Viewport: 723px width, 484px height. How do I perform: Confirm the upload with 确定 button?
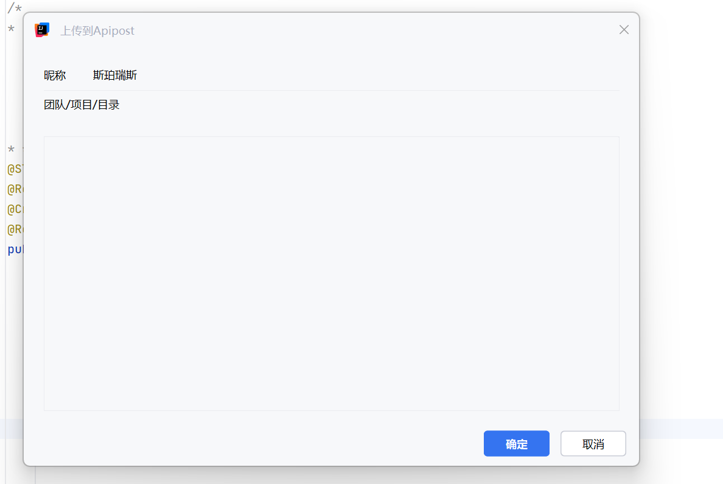pos(516,444)
